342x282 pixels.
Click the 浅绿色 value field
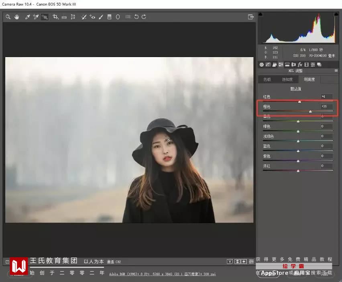point(327,136)
